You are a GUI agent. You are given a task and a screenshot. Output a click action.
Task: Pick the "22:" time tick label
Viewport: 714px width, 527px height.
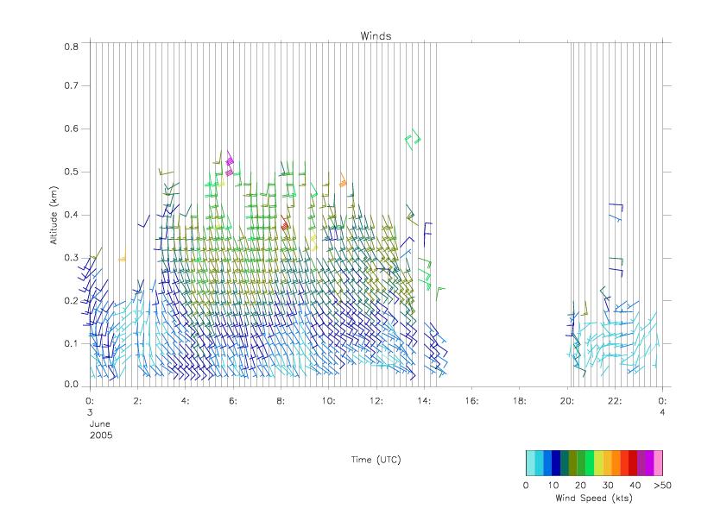(616, 401)
